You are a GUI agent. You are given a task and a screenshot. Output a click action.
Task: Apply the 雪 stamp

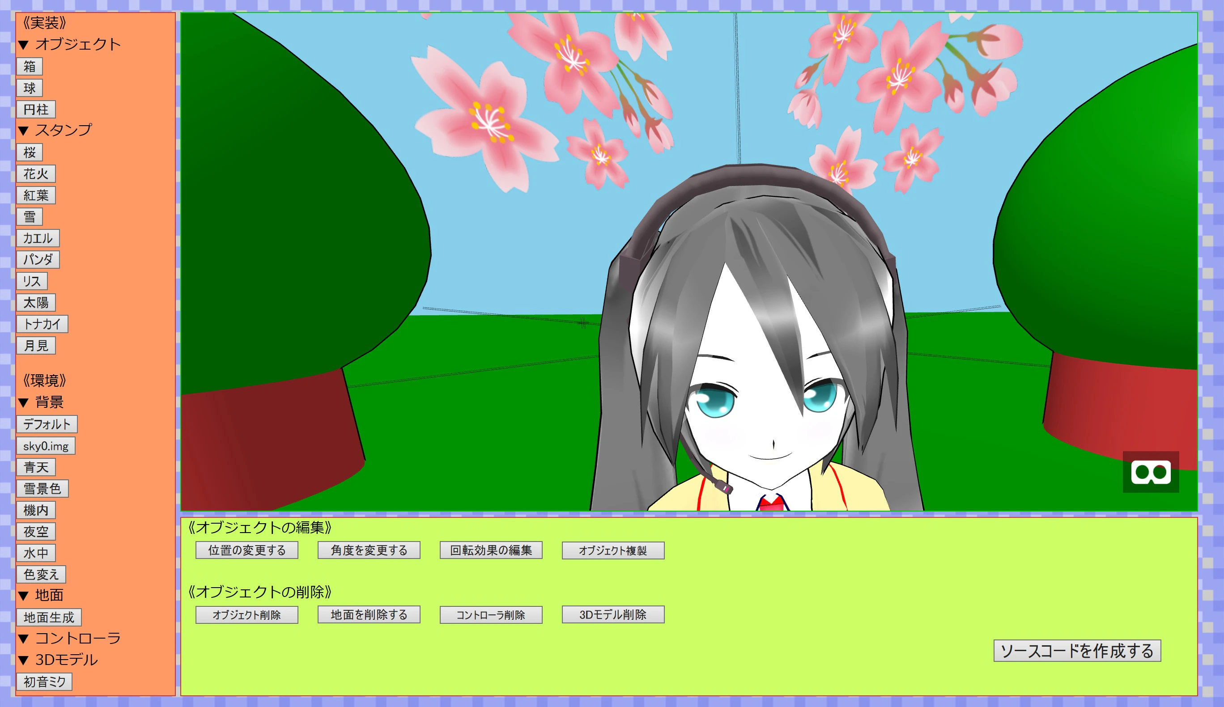tap(30, 216)
